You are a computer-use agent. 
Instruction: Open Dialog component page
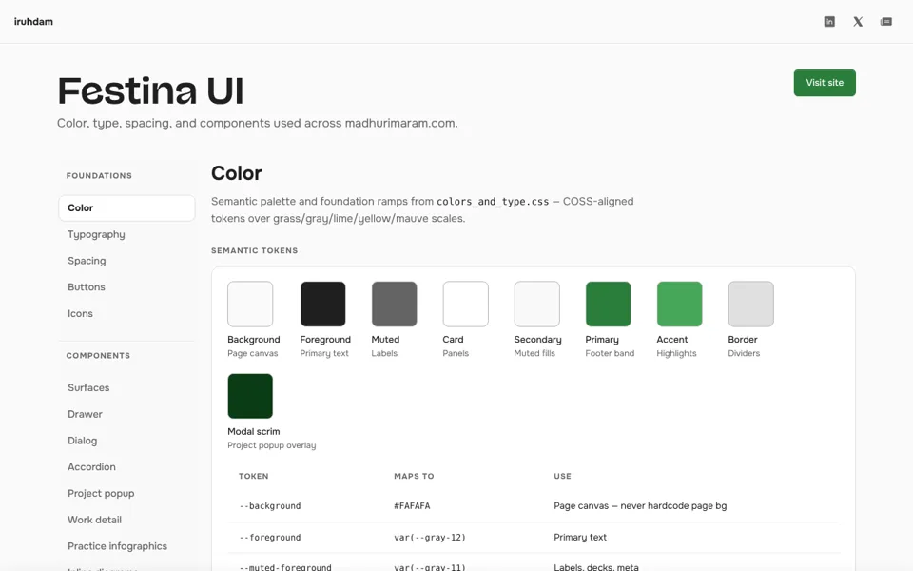[x=82, y=441]
